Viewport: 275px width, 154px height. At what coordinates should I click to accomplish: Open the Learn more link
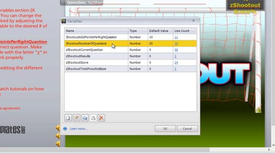[x=79, y=129]
